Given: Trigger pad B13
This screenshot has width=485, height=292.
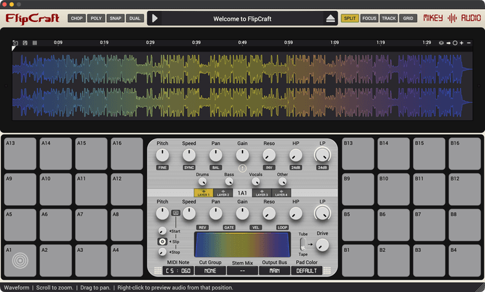Looking at the screenshot, I should (358, 153).
